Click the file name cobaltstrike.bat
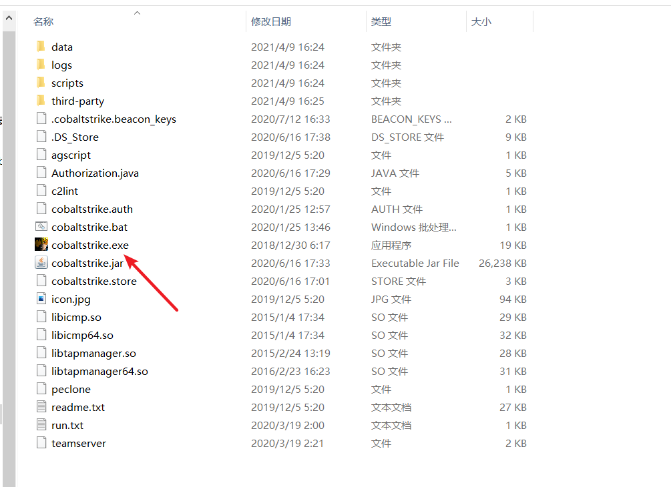 pyautogui.click(x=89, y=227)
